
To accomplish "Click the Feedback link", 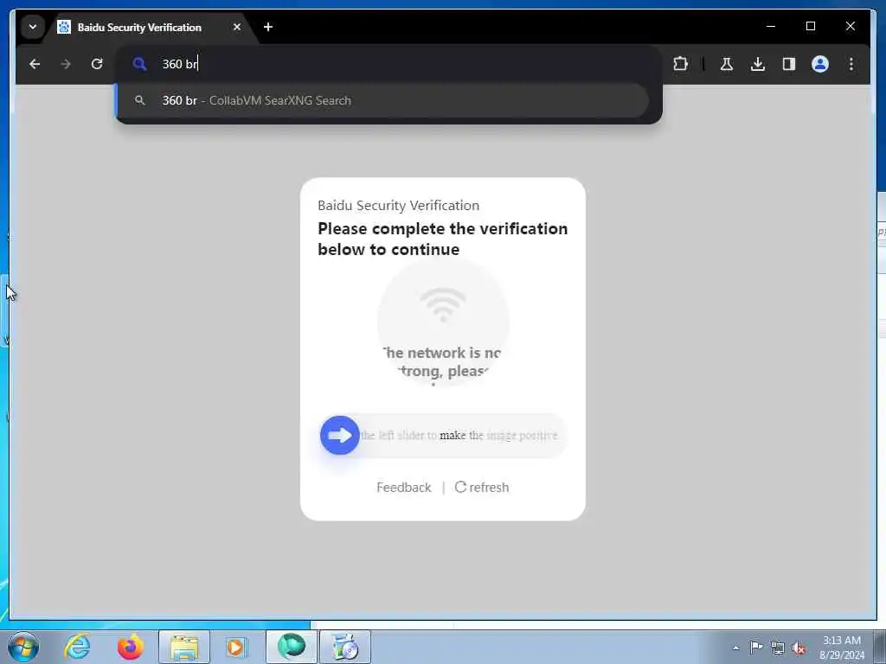I will pos(403,488).
